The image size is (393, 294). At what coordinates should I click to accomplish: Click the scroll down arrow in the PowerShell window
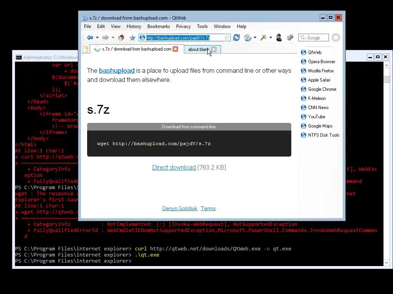click(x=386, y=263)
